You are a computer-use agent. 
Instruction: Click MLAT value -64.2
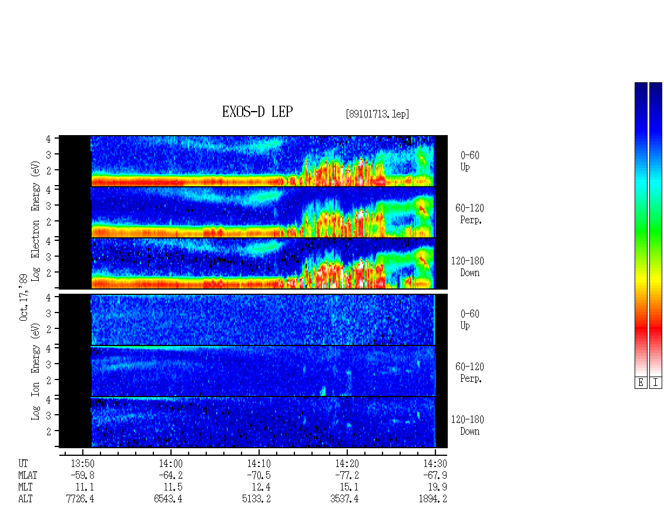[x=170, y=475]
